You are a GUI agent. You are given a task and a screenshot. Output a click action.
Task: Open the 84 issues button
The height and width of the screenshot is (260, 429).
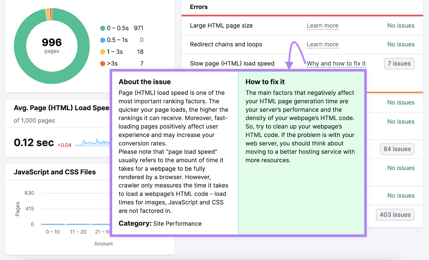point(397,149)
